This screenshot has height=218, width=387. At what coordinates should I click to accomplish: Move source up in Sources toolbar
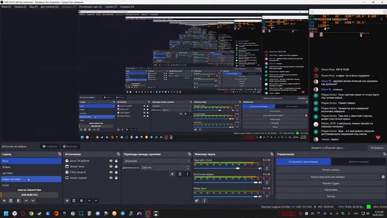[89, 200]
